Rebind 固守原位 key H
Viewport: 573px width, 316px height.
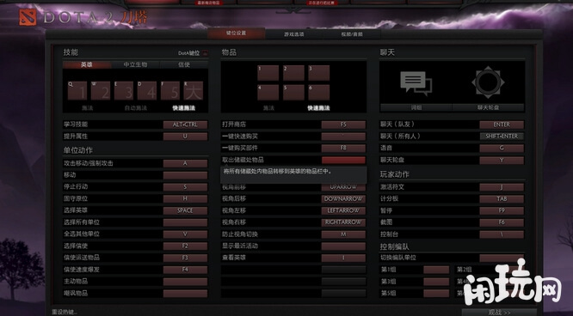coord(185,198)
